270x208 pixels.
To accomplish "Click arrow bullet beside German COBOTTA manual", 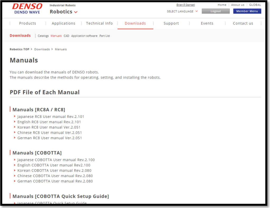I will point(15,181).
